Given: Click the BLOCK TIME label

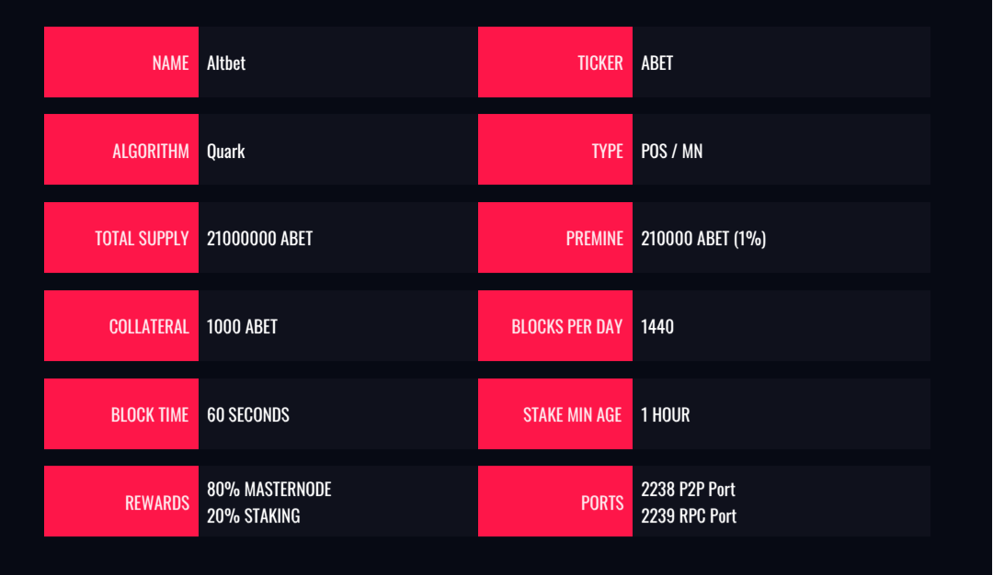Looking at the screenshot, I should pyautogui.click(x=150, y=414).
